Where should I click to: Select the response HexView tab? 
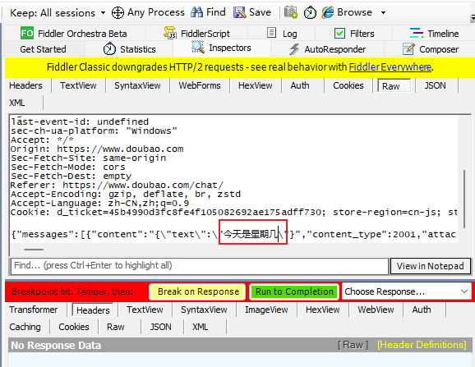[323, 310]
